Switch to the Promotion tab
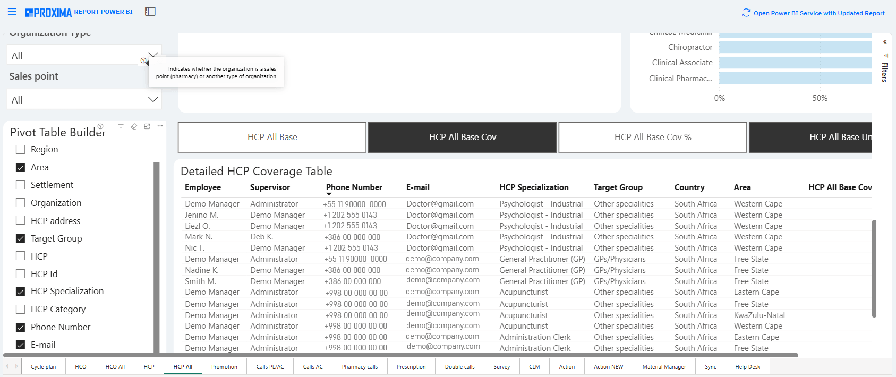 tap(225, 367)
